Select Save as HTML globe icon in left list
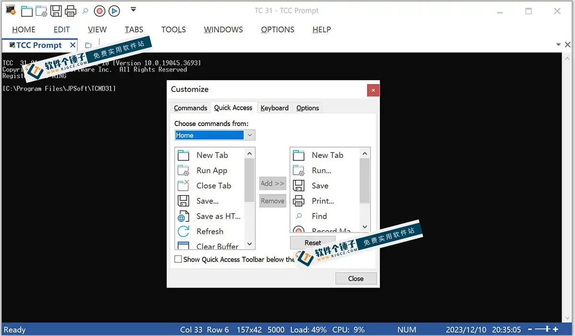This screenshot has width=575, height=336. point(184,216)
